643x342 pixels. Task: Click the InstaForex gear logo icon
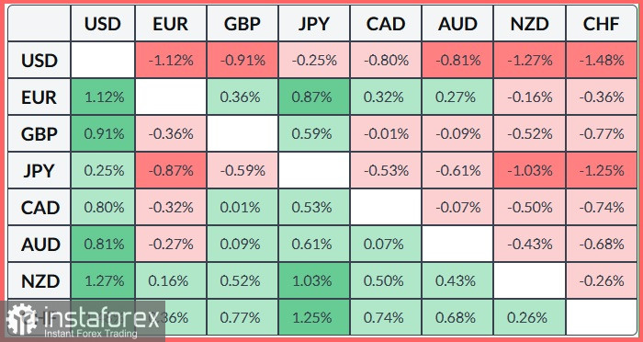point(22,319)
